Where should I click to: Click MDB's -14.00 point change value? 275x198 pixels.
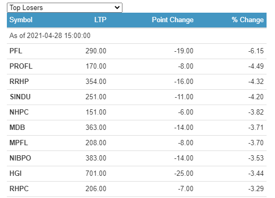point(184,128)
